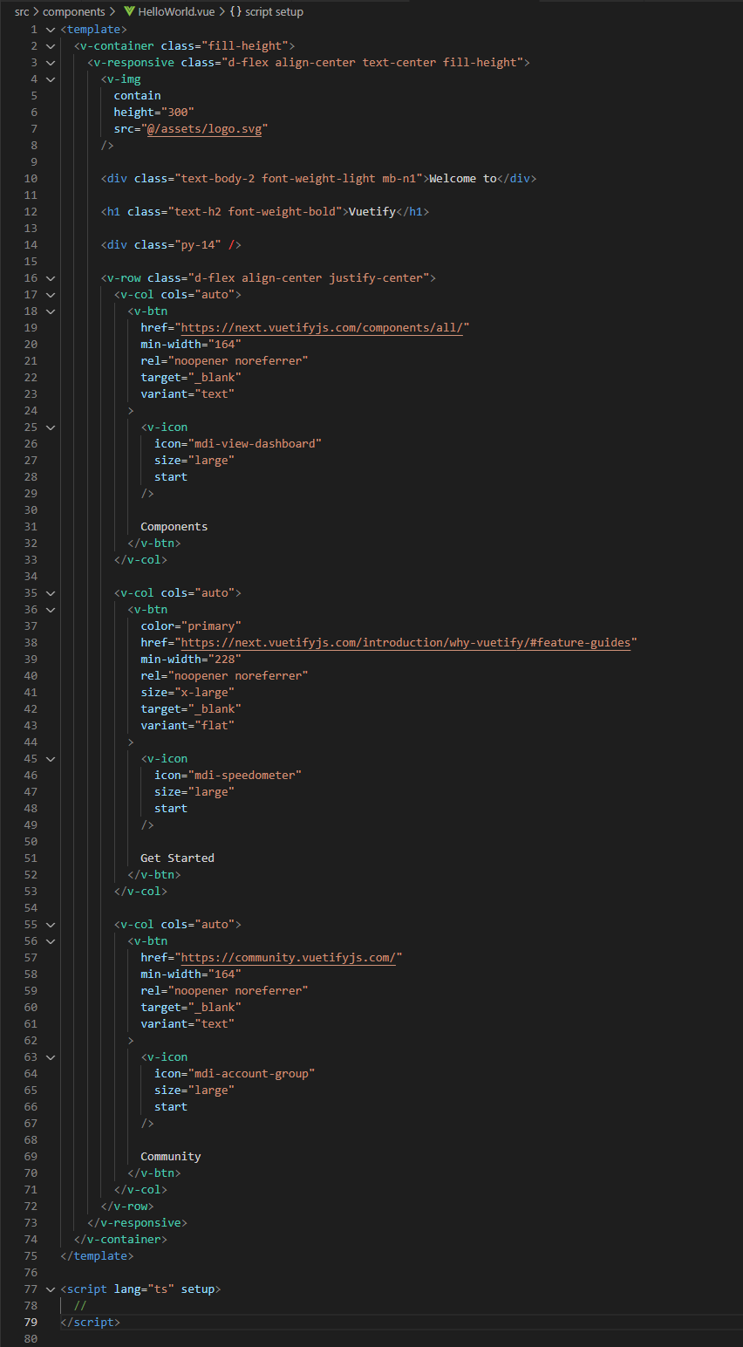The width and height of the screenshot is (743, 1347).
Task: Click lang="ts" in the script tag
Action: tap(144, 1289)
